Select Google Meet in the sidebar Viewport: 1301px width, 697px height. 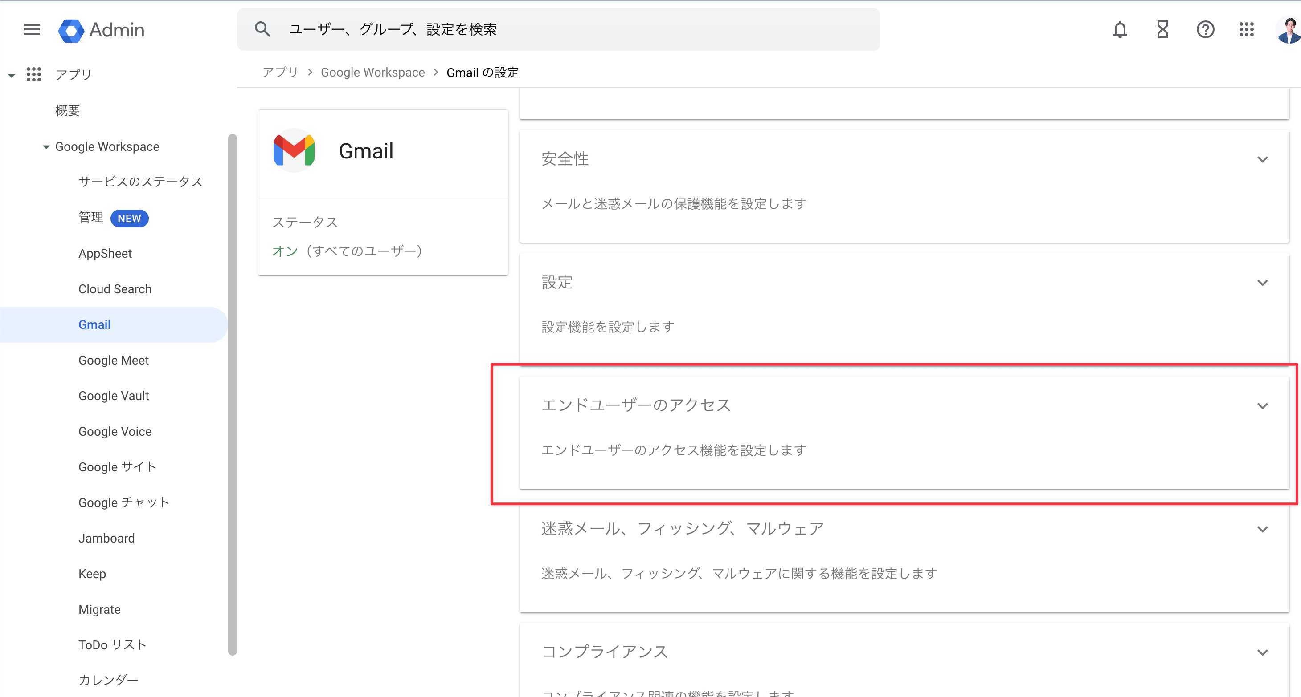[x=114, y=360]
